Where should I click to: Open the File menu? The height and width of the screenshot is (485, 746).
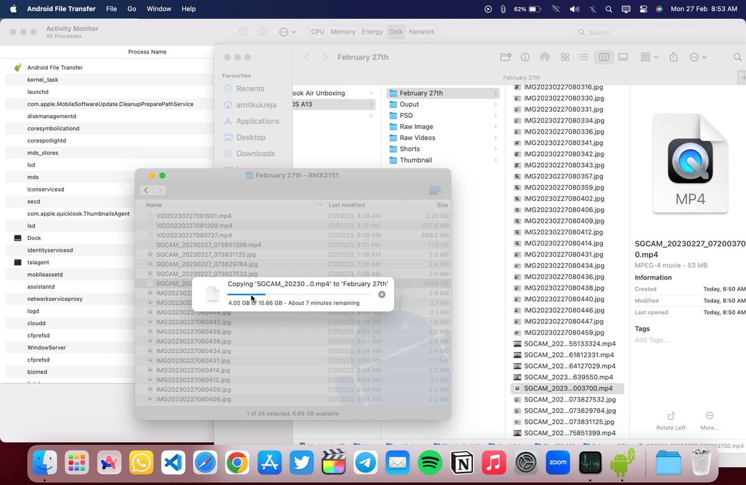coord(111,9)
